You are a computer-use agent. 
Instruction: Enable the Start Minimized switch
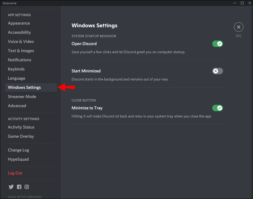pos(217,71)
